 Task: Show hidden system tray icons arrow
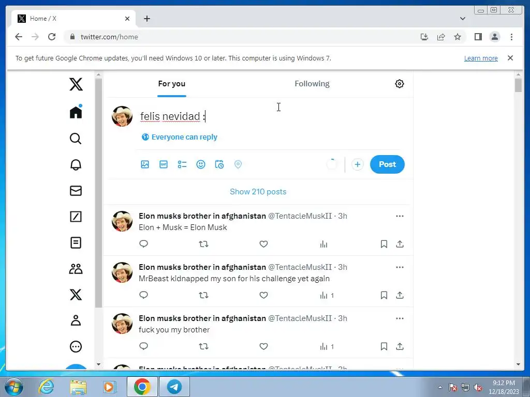pos(440,387)
